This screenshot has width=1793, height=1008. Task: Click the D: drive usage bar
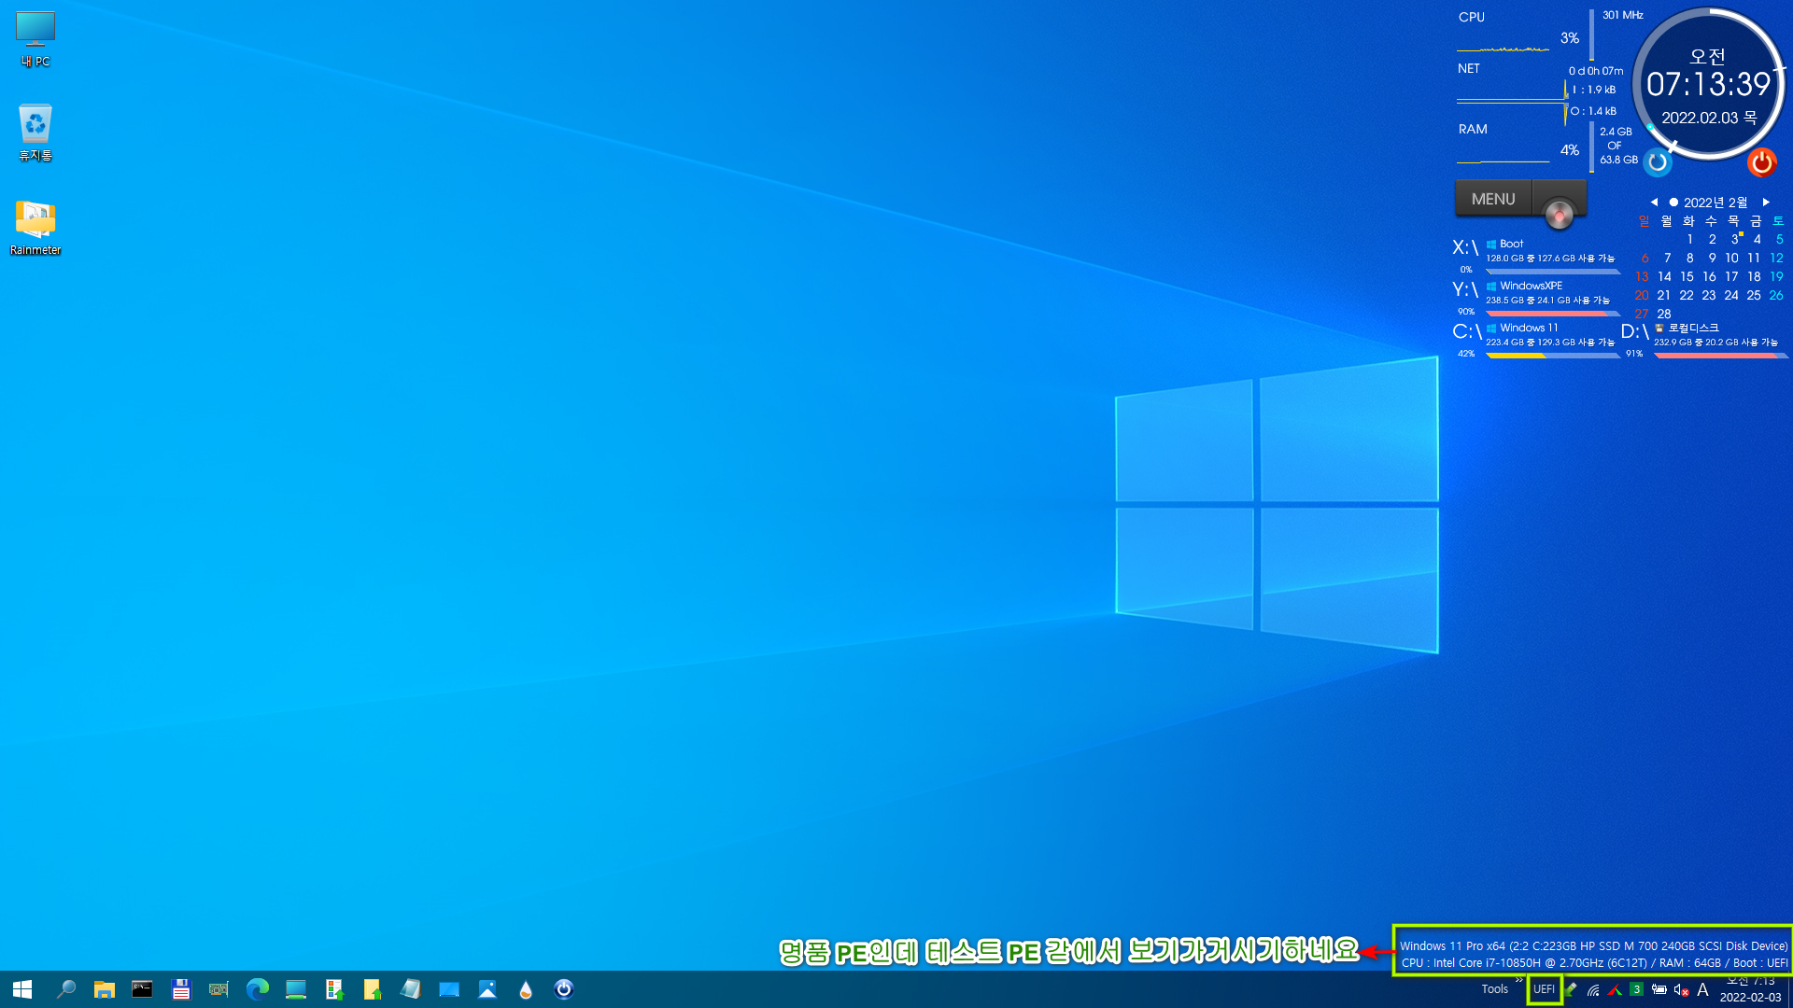[x=1721, y=356]
